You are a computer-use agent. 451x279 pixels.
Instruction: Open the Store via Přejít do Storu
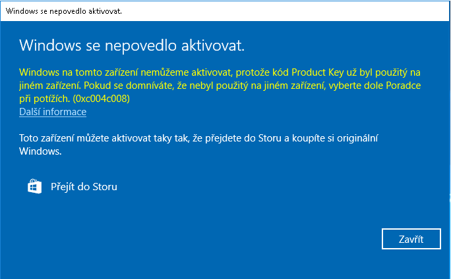coord(72,187)
